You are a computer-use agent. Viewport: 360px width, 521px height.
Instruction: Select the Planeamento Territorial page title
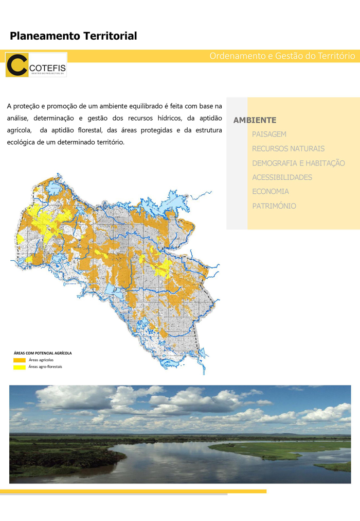pos(73,36)
